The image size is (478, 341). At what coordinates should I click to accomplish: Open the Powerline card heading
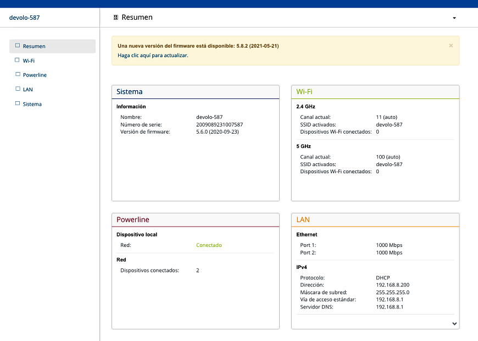(x=132, y=219)
